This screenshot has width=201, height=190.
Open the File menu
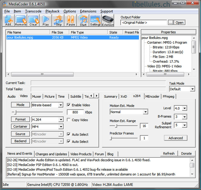7,11
